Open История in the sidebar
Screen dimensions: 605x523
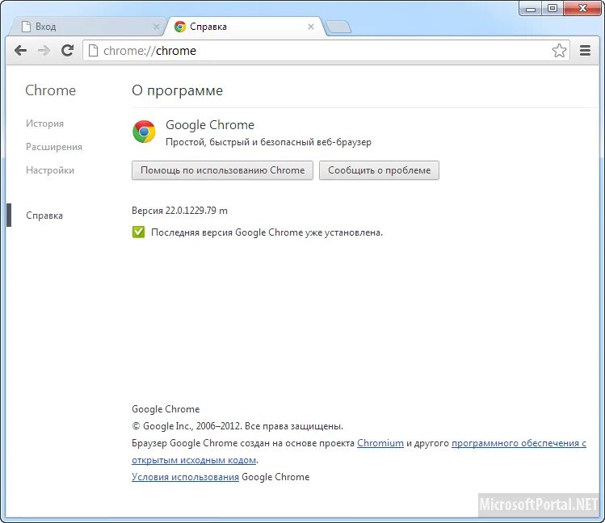pyautogui.click(x=44, y=123)
